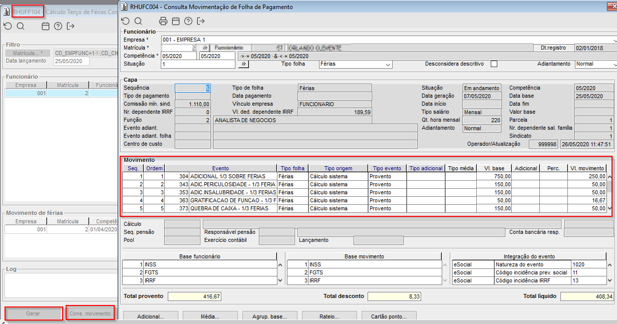
Task: Click the Vl. movimento column header
Action: click(x=586, y=168)
